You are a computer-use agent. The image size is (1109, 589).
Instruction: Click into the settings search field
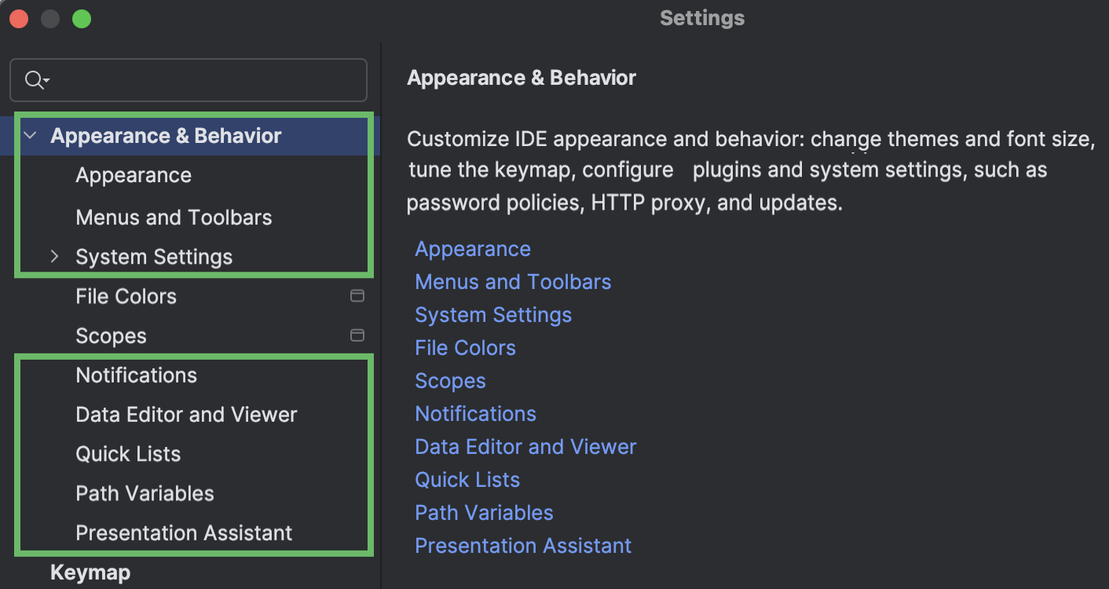[188, 79]
